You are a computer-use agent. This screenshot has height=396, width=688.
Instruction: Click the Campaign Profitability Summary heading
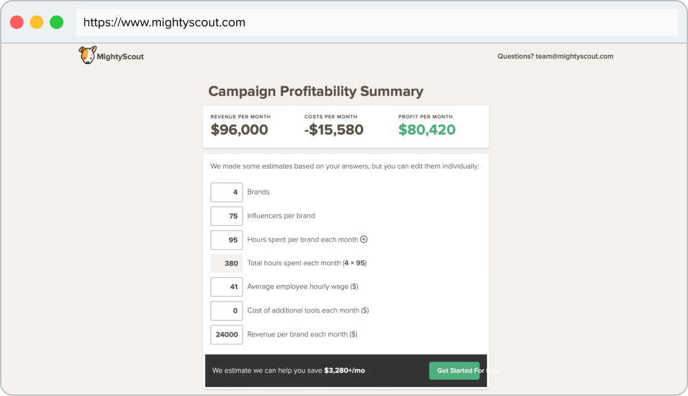point(316,91)
